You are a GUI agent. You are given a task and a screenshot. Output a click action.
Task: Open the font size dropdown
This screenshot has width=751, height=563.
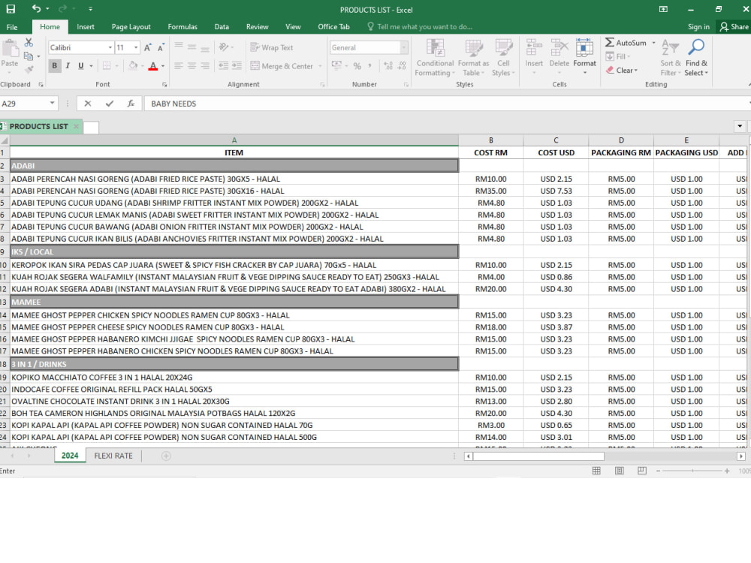(x=136, y=47)
